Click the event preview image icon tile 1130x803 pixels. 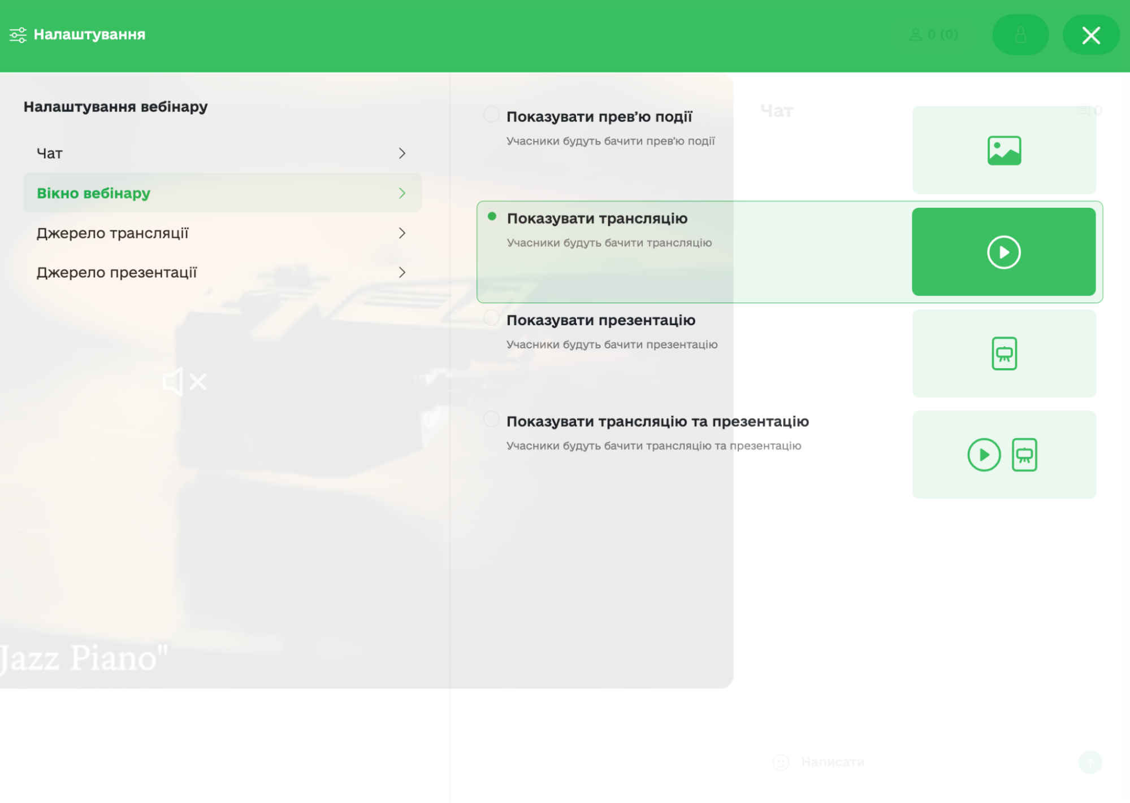(x=1004, y=150)
